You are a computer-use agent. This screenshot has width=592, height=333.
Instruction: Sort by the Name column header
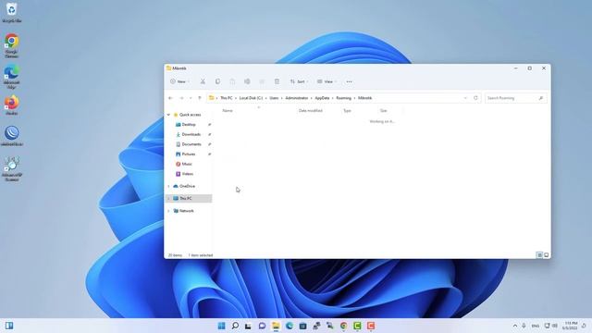tap(228, 111)
